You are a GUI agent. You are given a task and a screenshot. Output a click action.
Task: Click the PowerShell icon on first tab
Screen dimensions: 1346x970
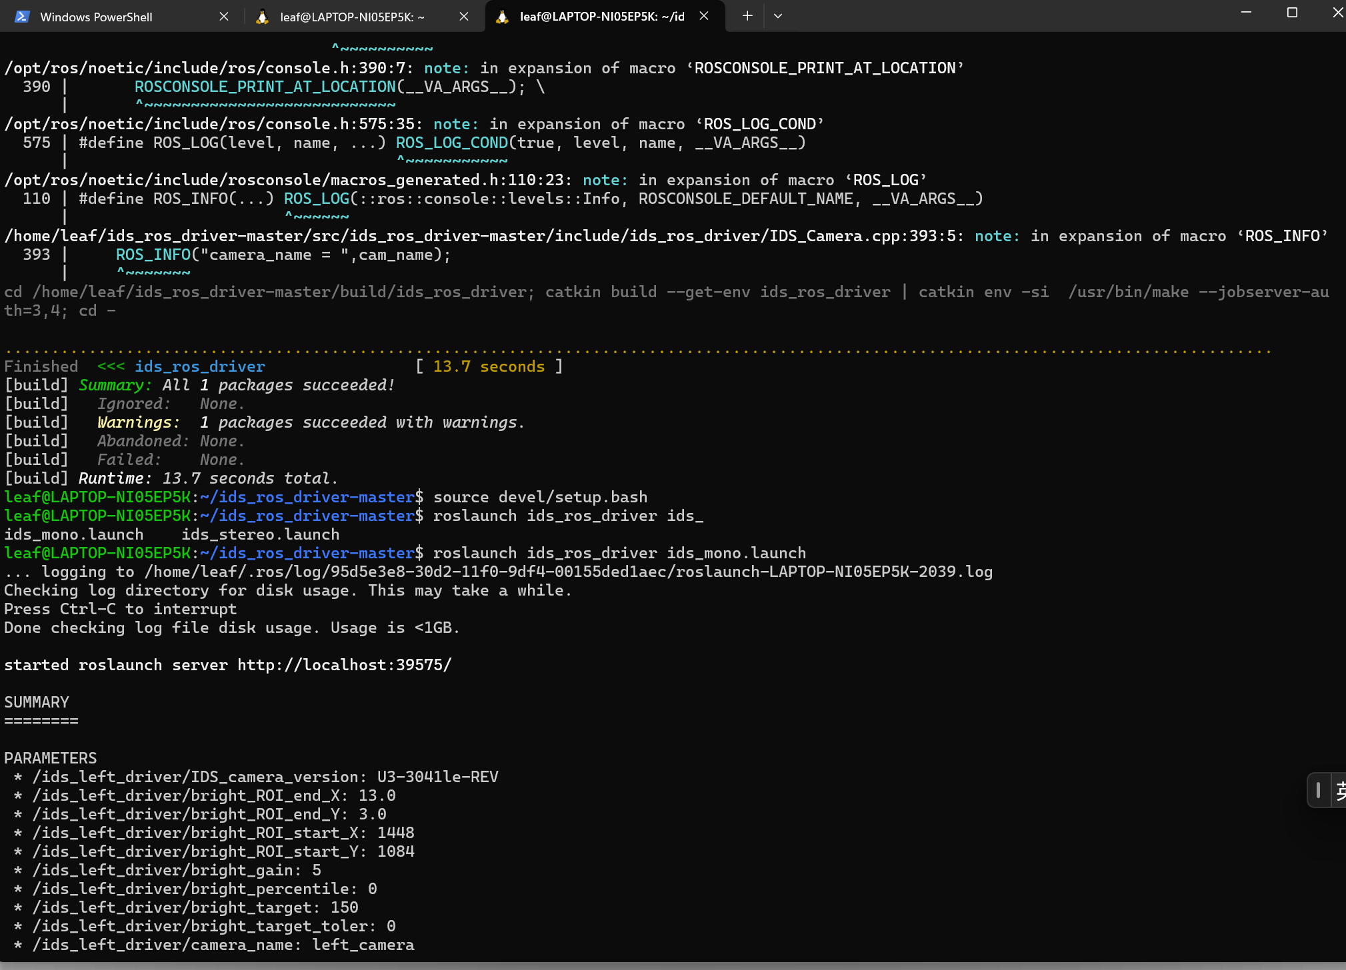[x=22, y=17]
